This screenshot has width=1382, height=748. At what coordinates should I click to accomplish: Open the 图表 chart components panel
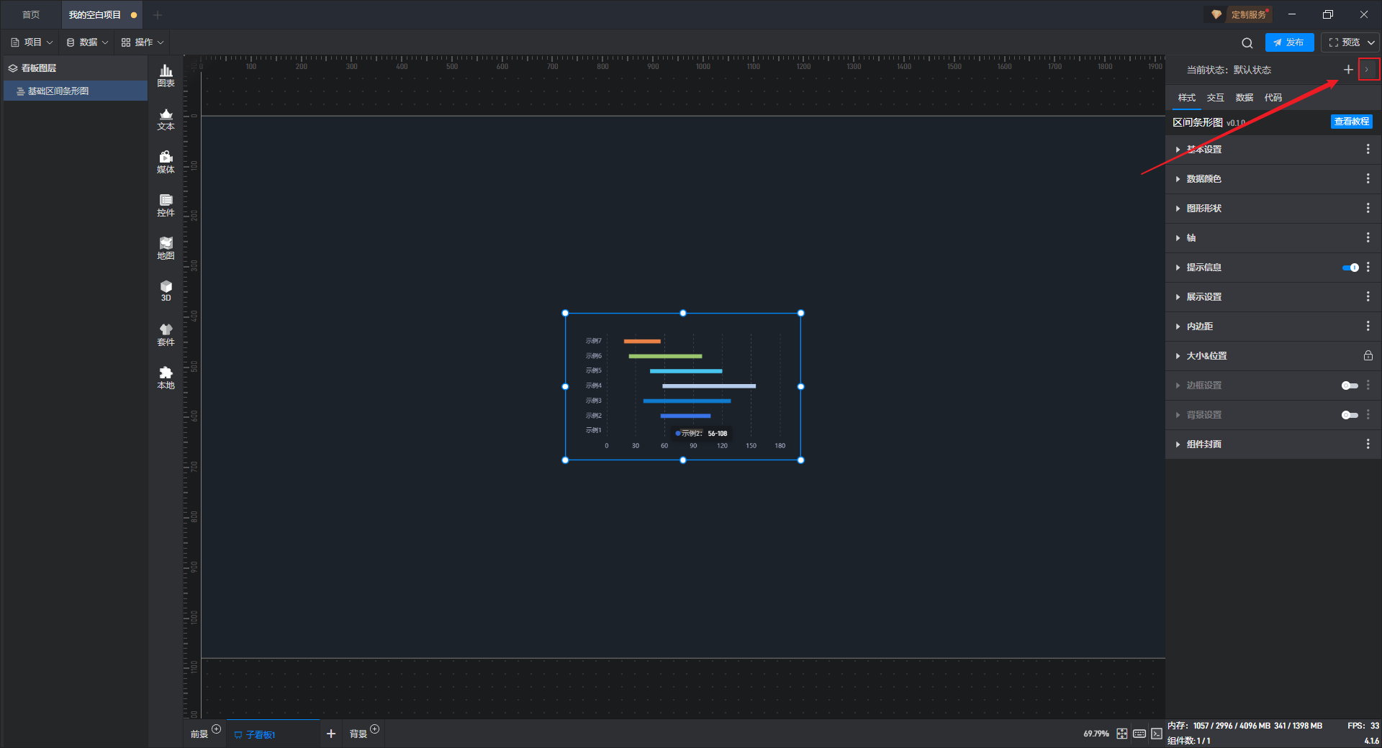[x=166, y=75]
